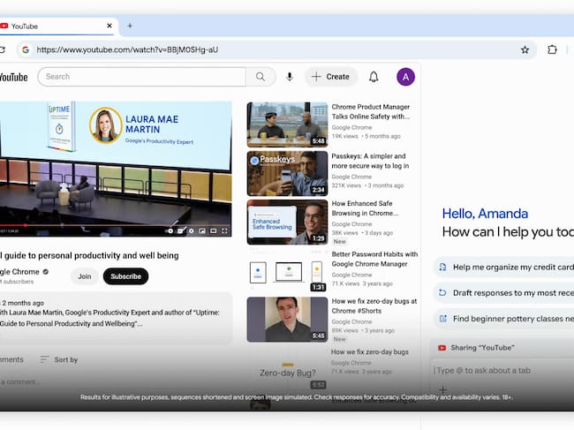Image resolution: width=574 pixels, height=430 pixels.
Task: Open the zero-day bugs Shorts thumbnail
Action: click(x=287, y=319)
